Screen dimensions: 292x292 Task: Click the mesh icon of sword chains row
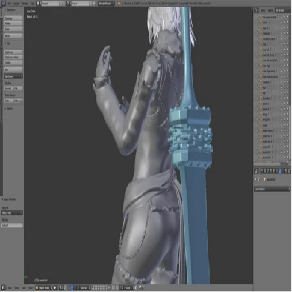coord(261,131)
